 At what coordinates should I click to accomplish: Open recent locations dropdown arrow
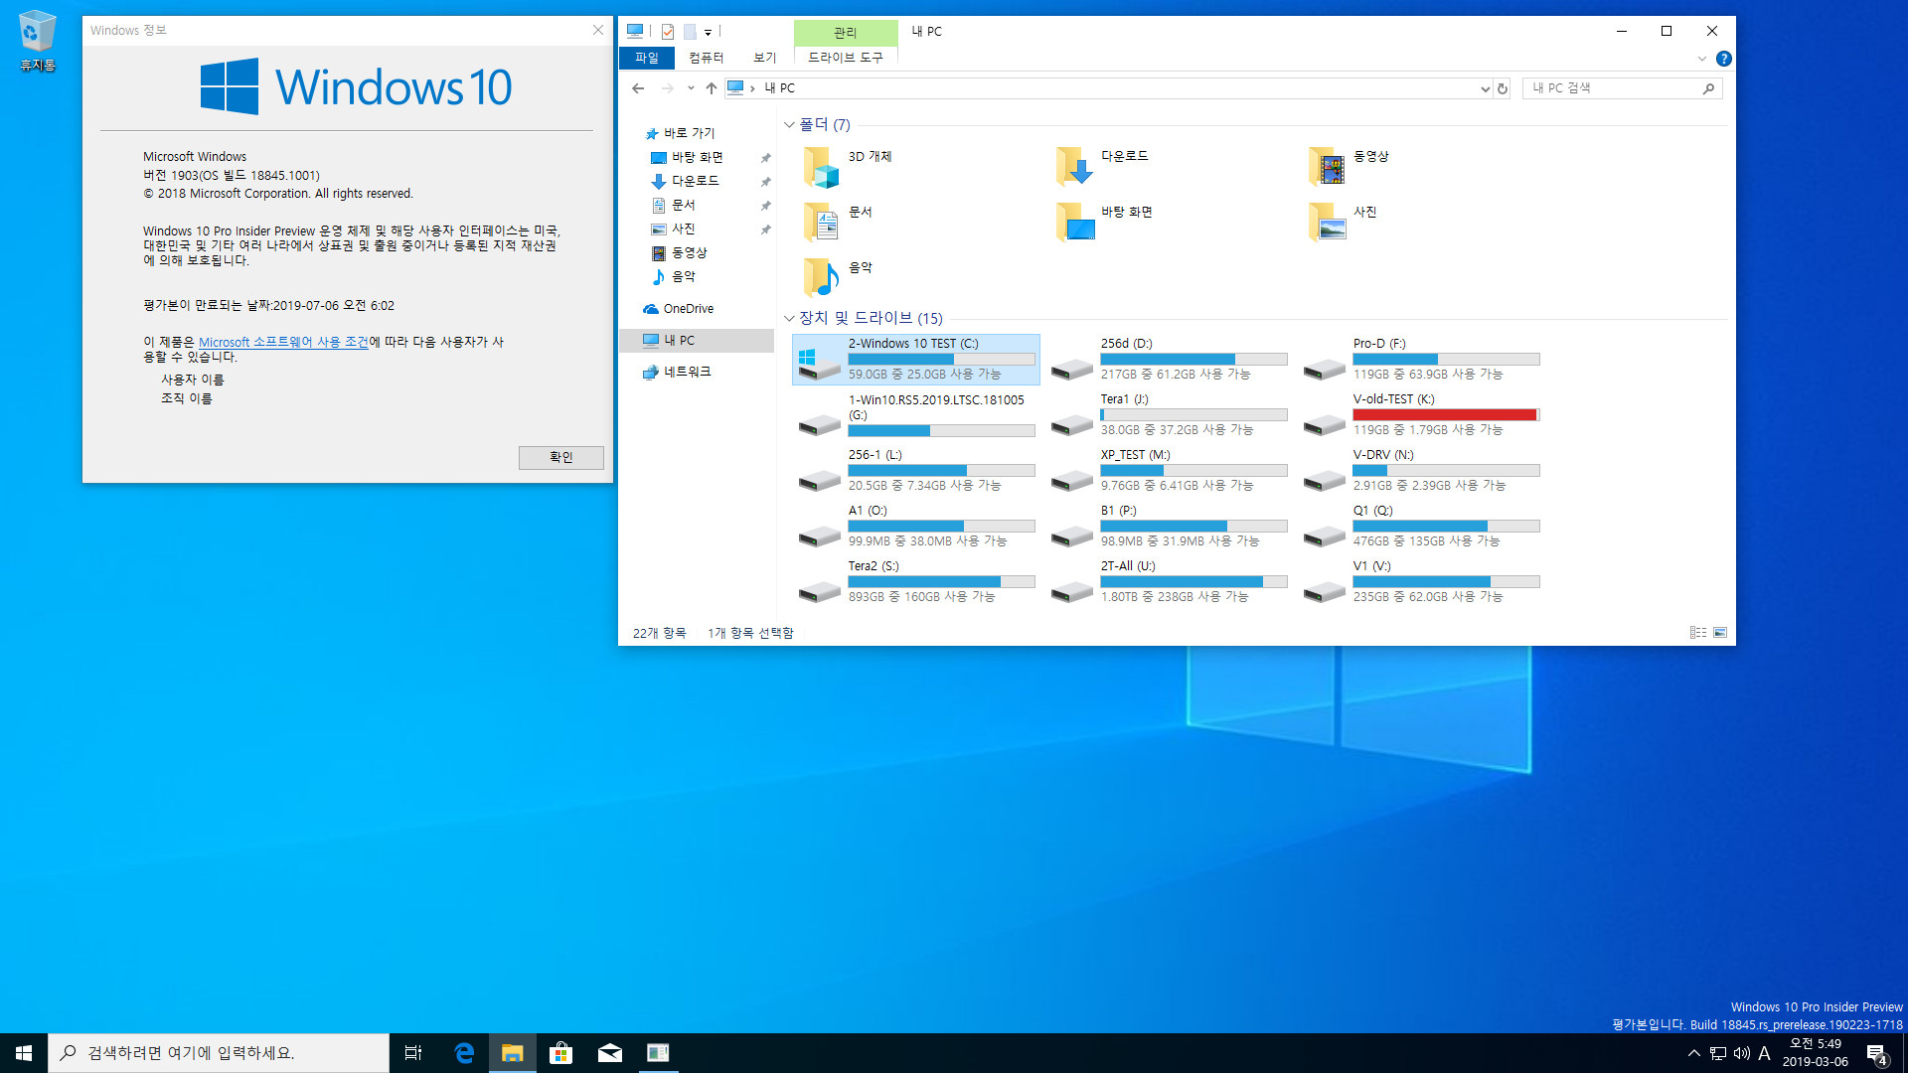(x=691, y=88)
